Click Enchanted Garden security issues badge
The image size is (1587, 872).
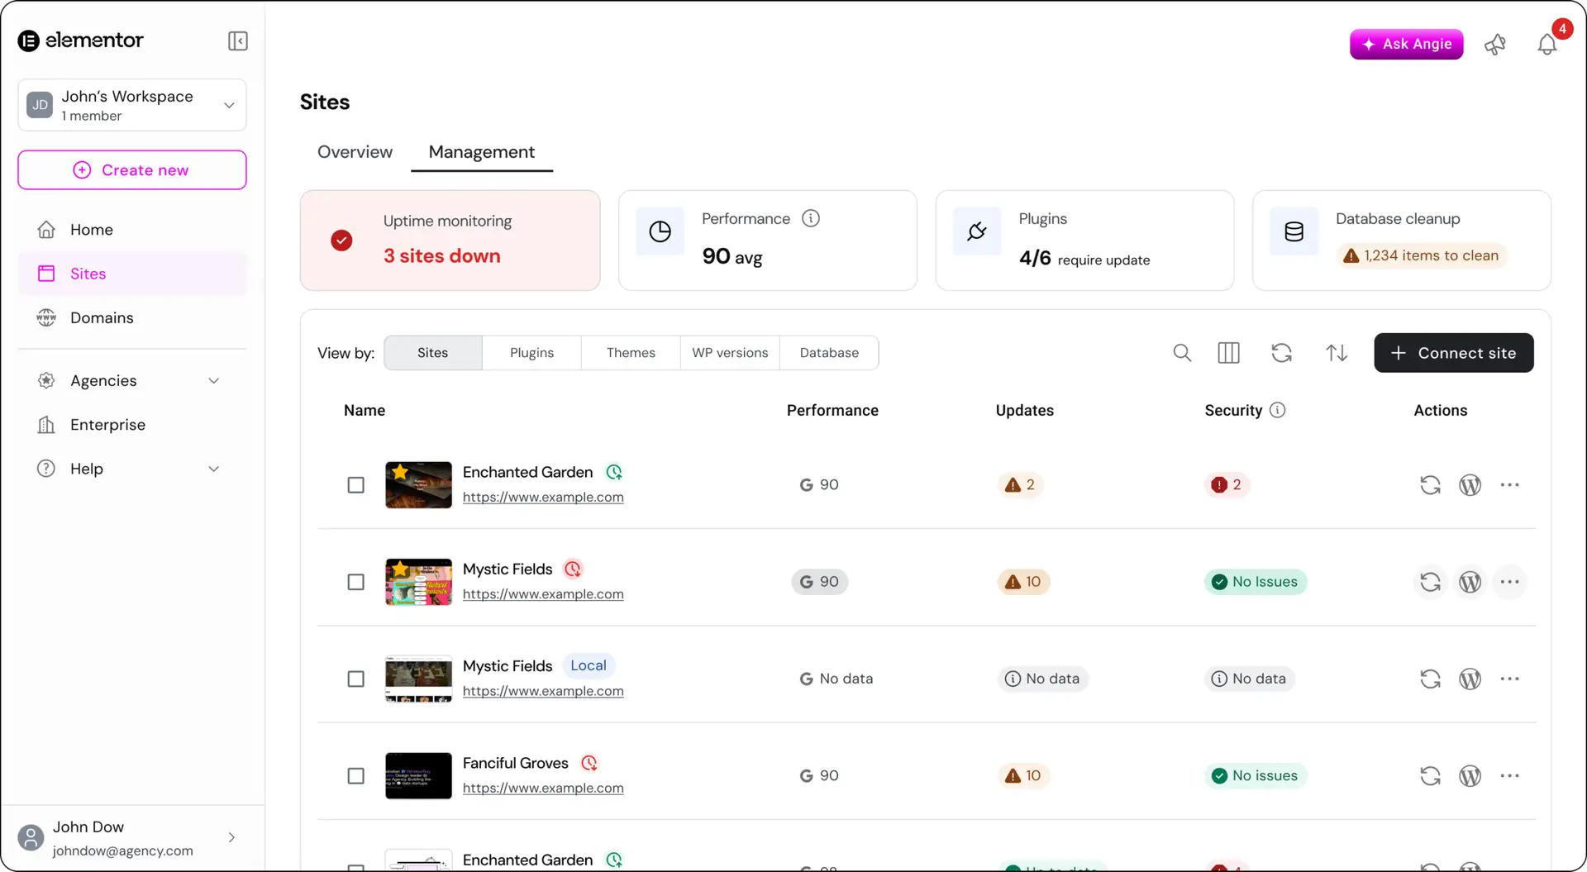pyautogui.click(x=1226, y=485)
